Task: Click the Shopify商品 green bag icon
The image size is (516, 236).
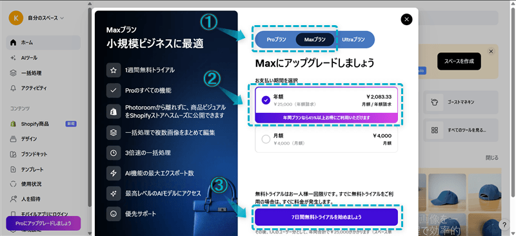Action: tap(13, 124)
